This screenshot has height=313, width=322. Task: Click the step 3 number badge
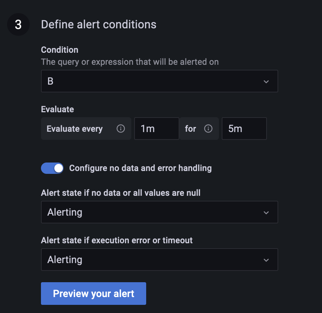[x=18, y=24]
